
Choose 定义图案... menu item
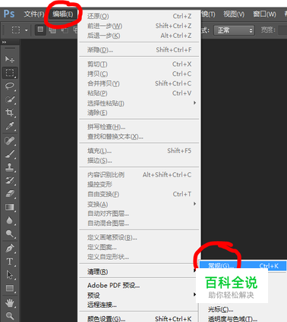pos(139,247)
